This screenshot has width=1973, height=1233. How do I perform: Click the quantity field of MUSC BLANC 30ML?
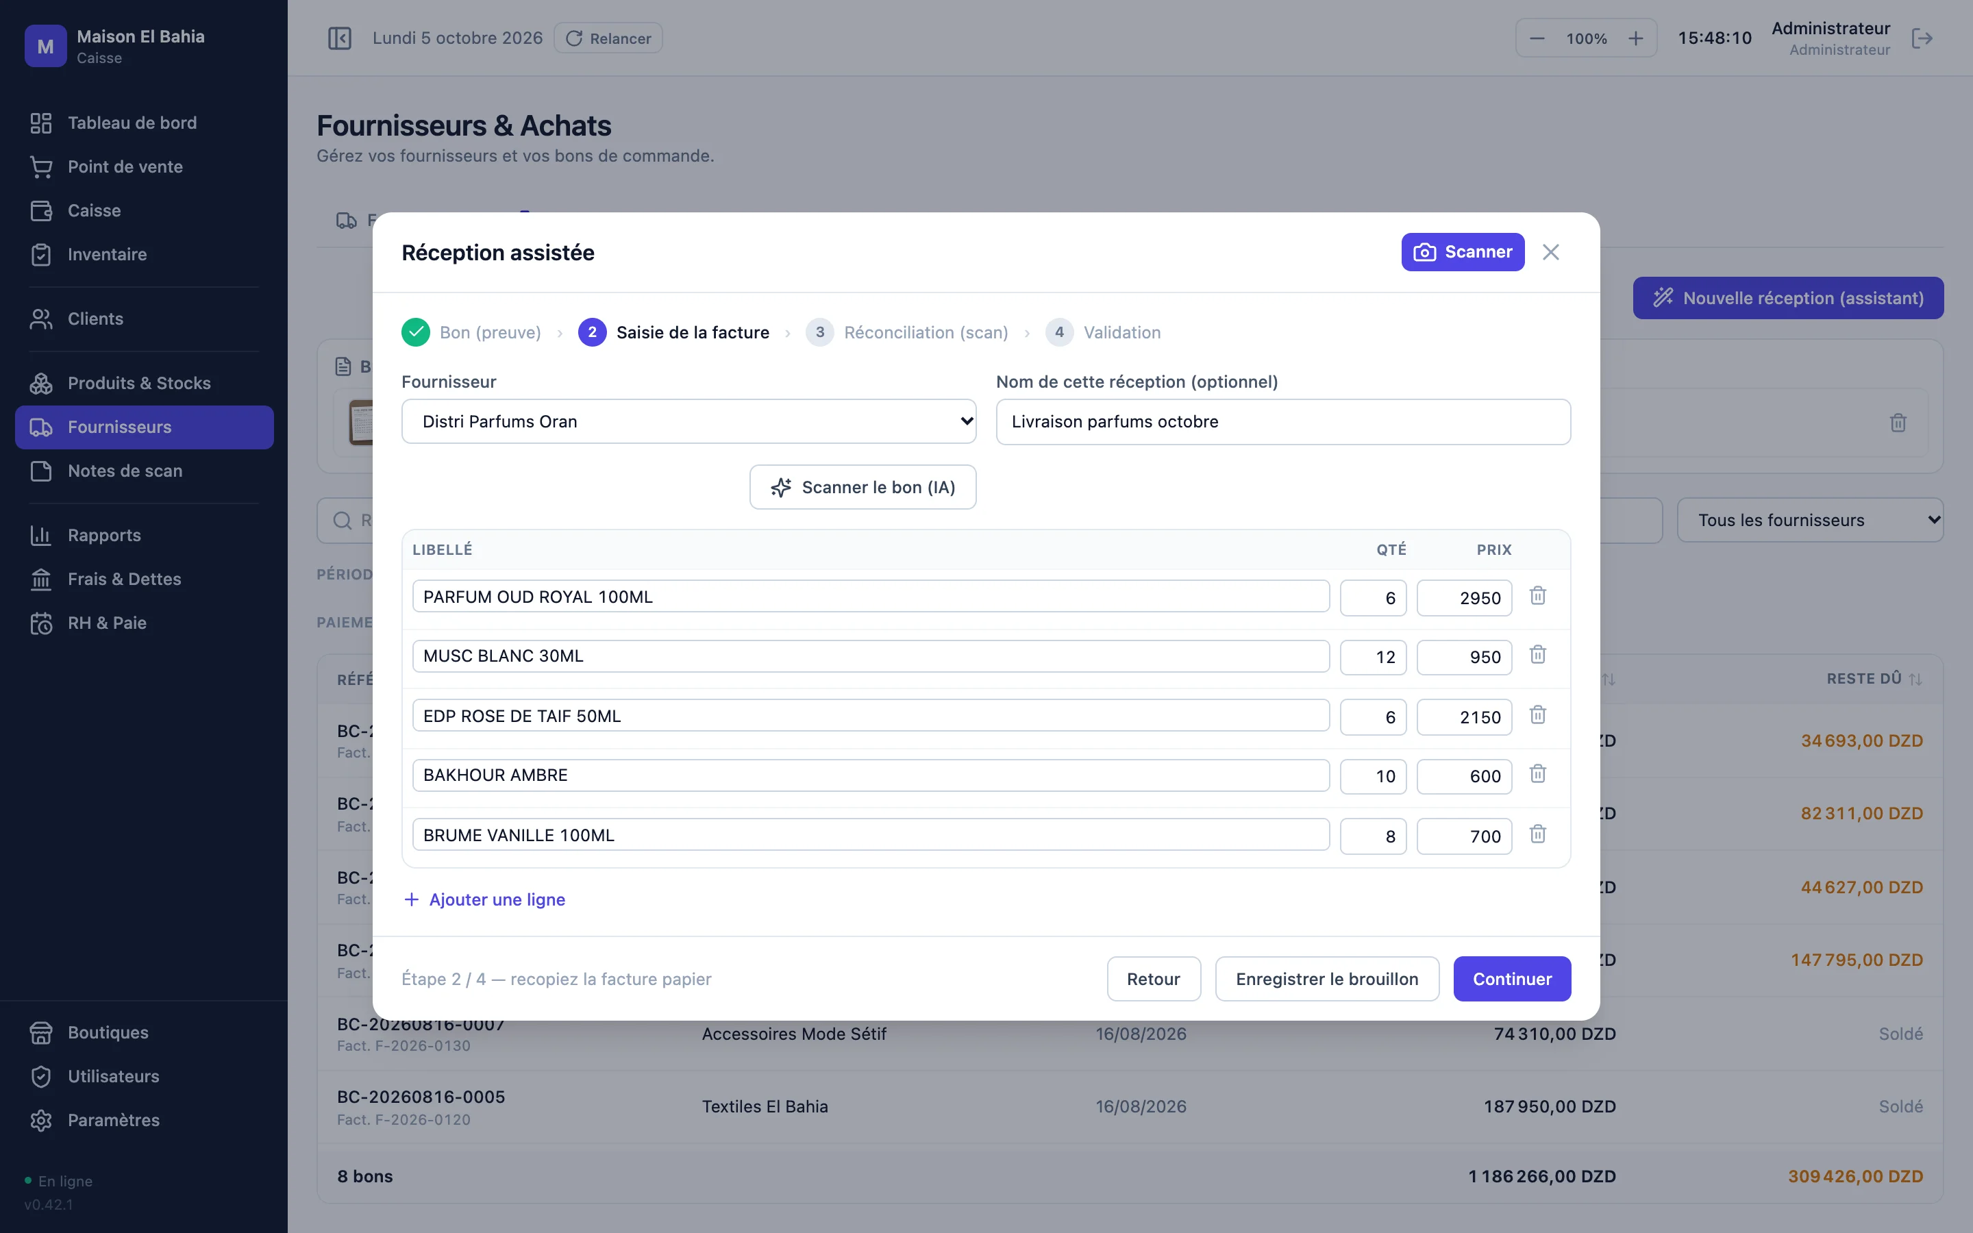[x=1373, y=656]
